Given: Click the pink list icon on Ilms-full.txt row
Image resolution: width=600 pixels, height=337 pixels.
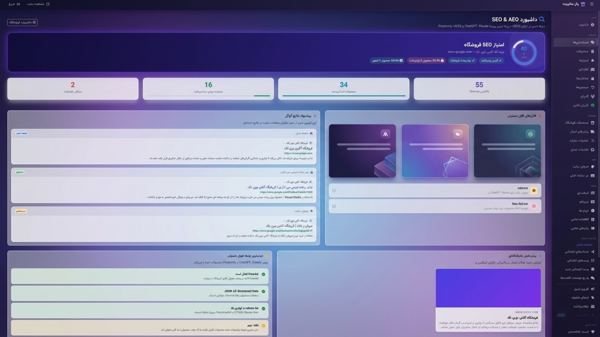Looking at the screenshot, I should tap(534, 206).
